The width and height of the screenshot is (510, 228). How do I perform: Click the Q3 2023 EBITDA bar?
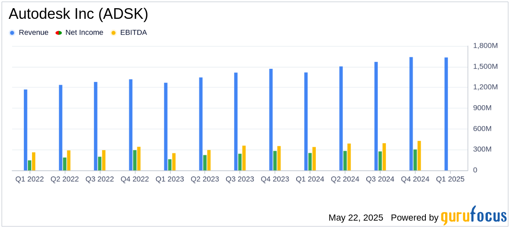pos(244,158)
